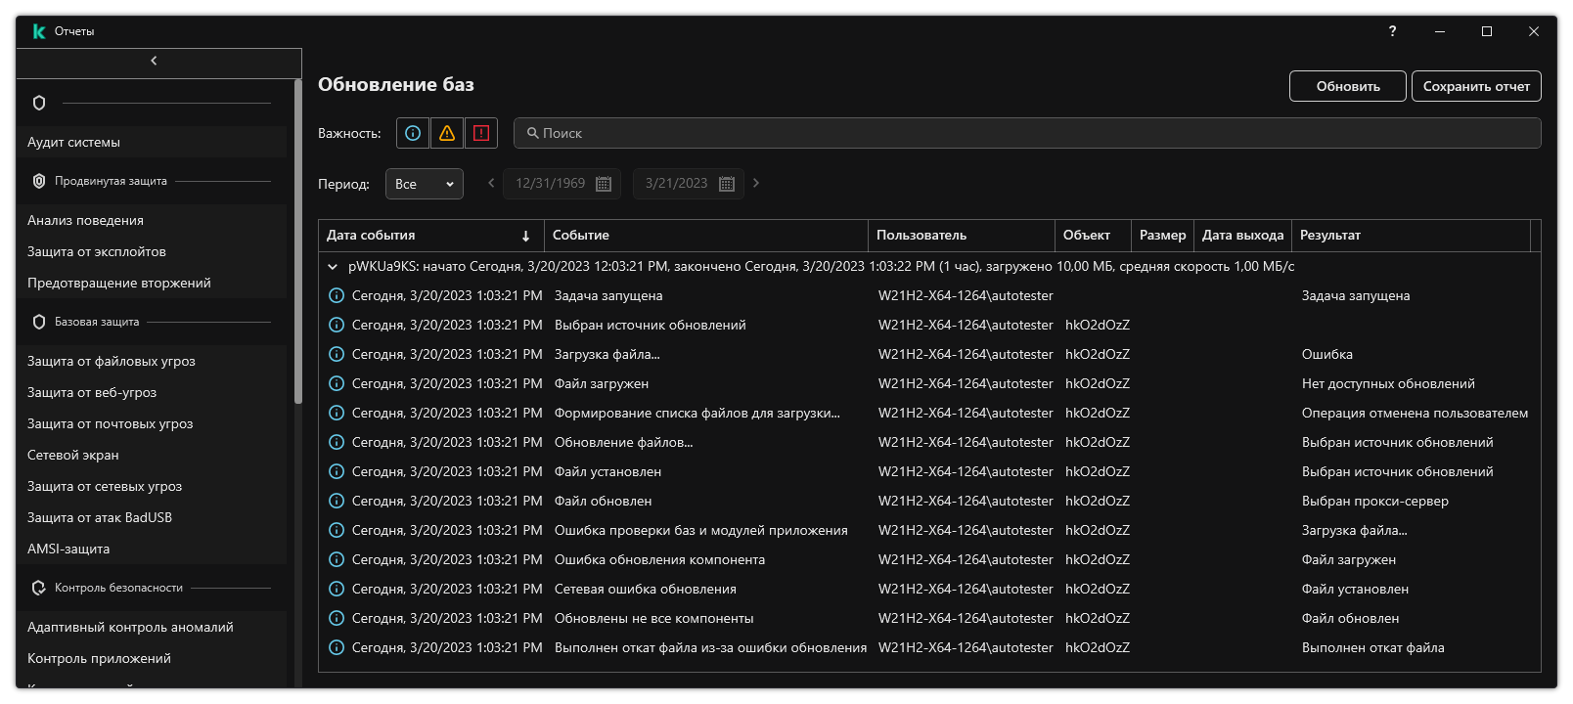Click the 'Сохранить отчет' button

[1476, 86]
